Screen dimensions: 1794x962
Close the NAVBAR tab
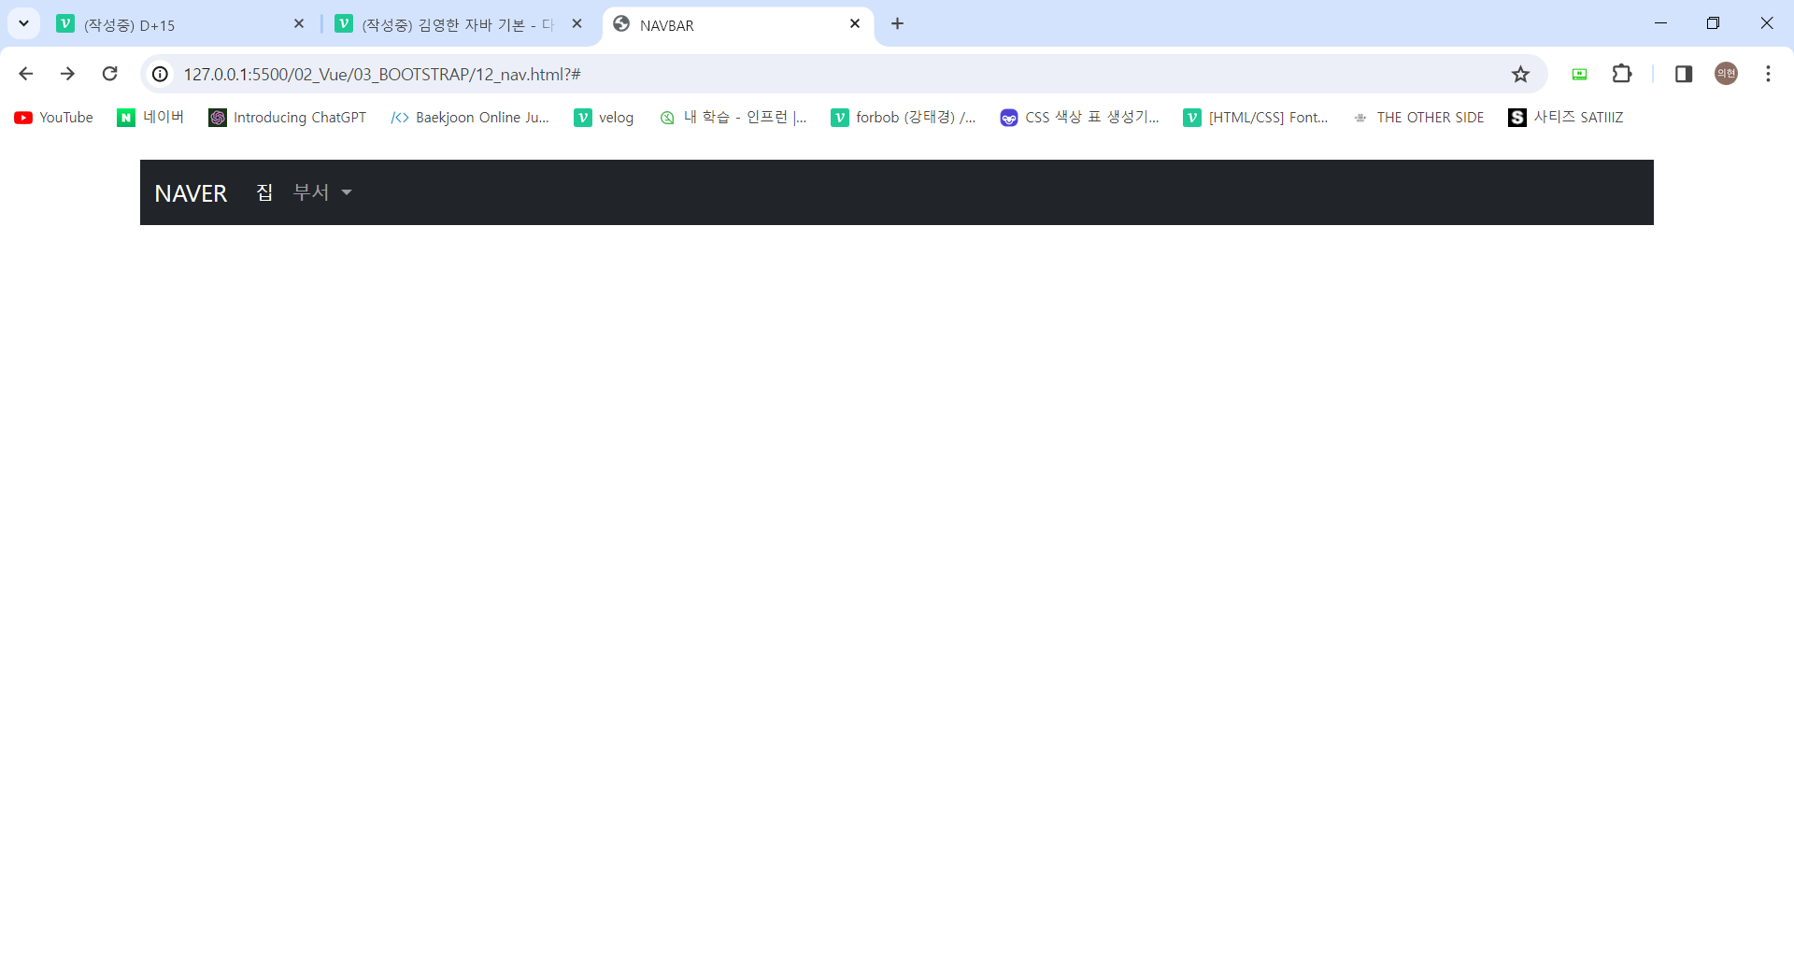tap(855, 23)
